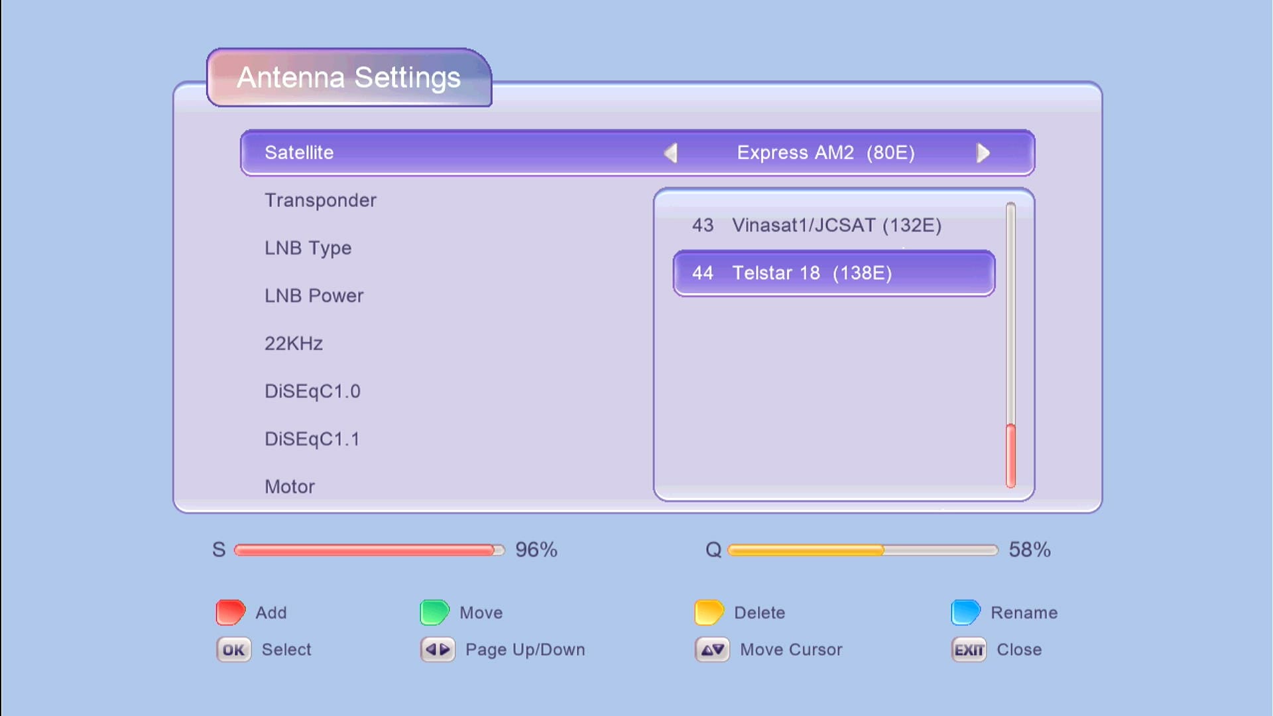Viewport: 1273px width, 716px height.
Task: Click right arrow beside Express AM2
Action: click(983, 153)
